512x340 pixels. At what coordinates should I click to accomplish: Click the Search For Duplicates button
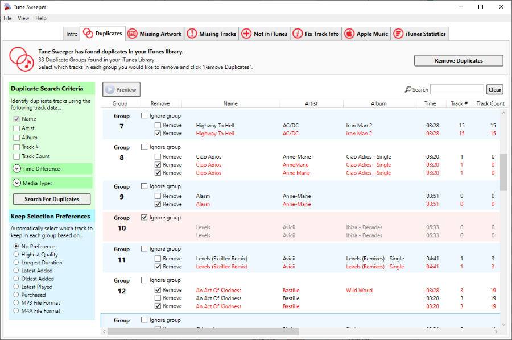point(52,199)
